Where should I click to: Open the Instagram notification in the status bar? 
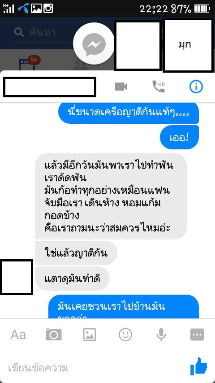48,9
